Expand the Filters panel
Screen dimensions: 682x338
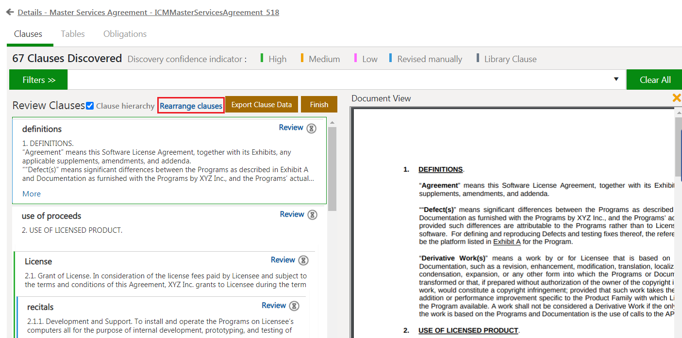(38, 80)
